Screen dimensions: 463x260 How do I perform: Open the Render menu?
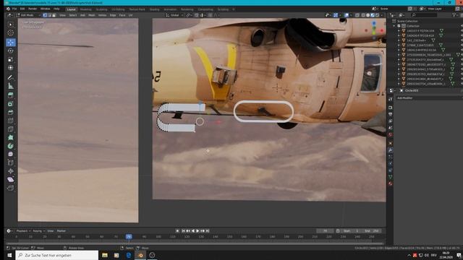tap(33, 9)
